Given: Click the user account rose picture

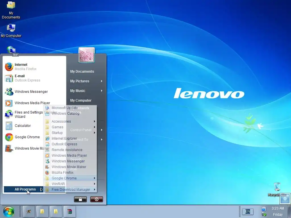Looking at the screenshot, I should coord(86,55).
